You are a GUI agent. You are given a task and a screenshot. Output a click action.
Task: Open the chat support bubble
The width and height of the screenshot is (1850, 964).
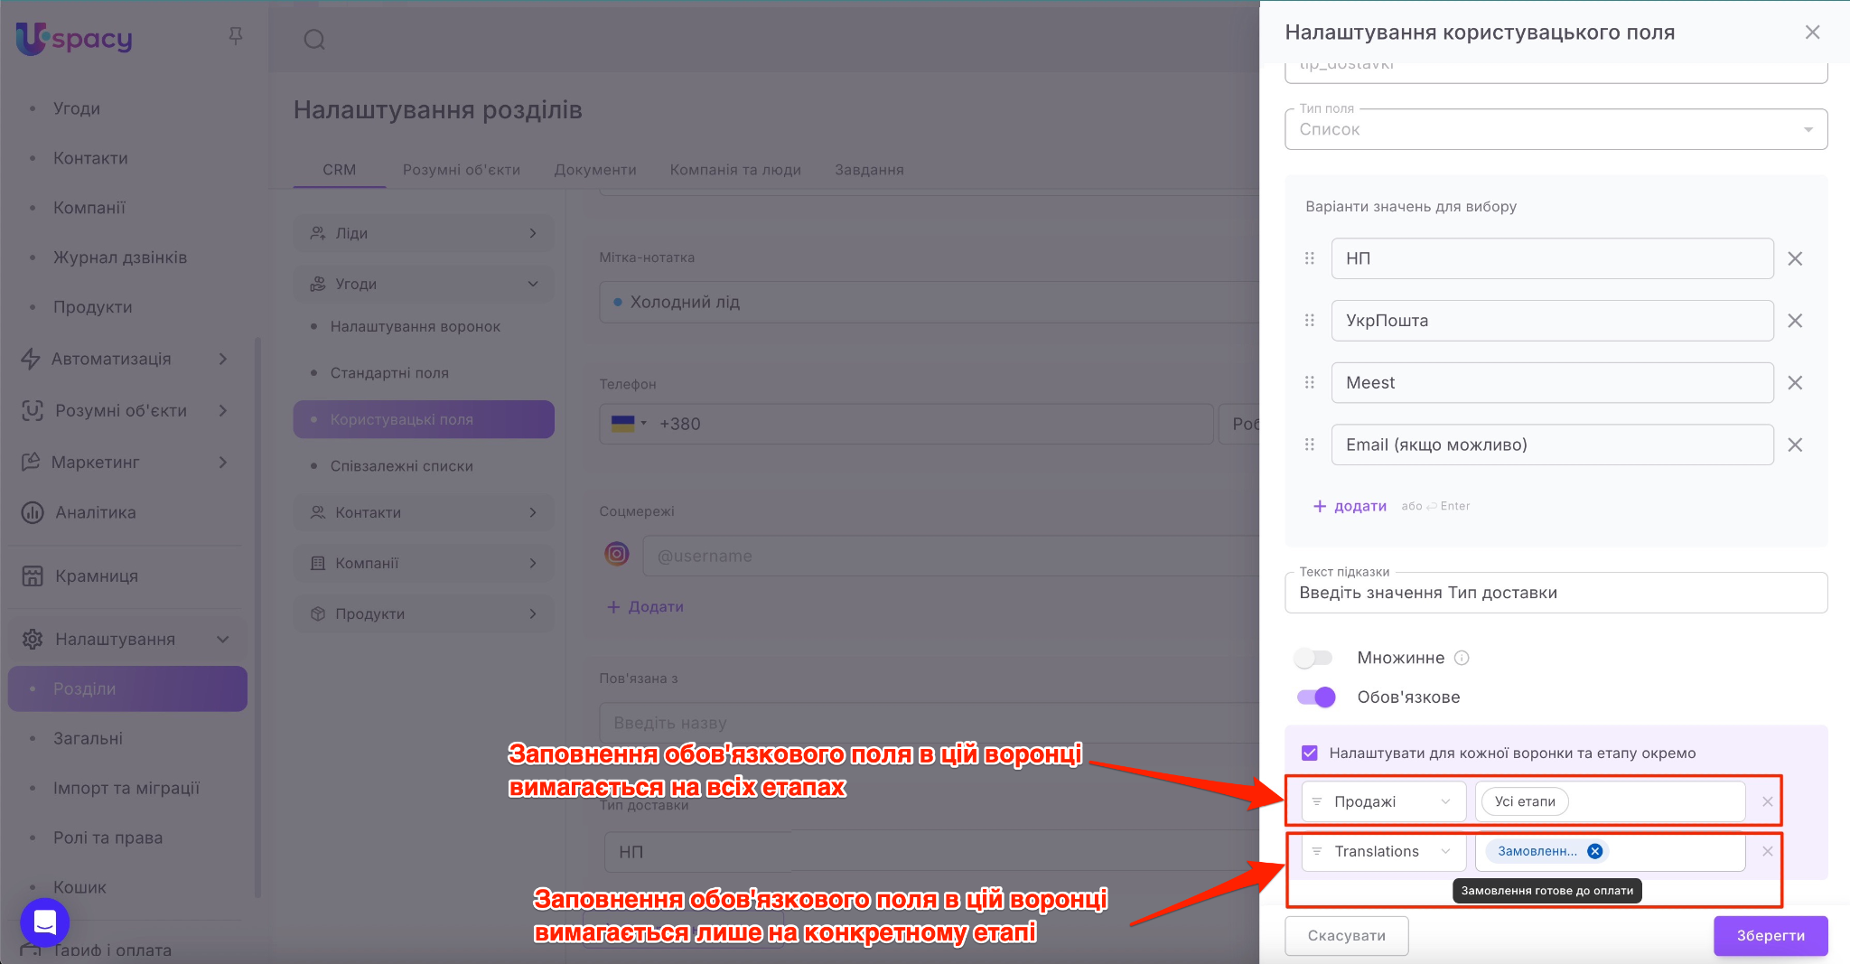coord(44,922)
